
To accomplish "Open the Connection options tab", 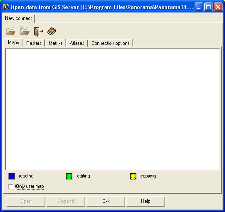I will tap(111, 43).
